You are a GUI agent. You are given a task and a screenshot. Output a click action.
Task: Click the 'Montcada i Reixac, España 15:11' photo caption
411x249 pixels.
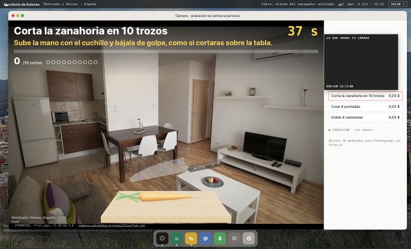39,218
